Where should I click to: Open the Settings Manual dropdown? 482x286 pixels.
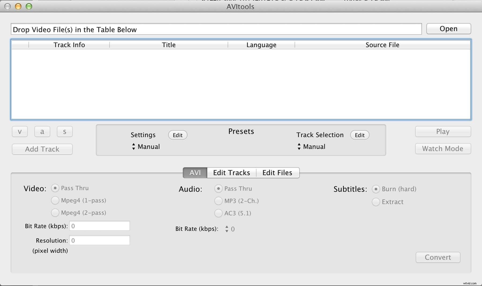[146, 146]
